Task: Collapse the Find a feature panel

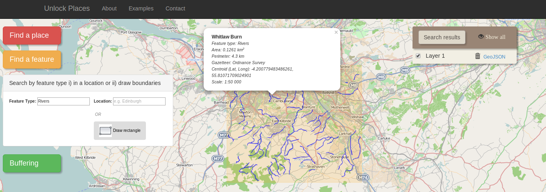Action: click(x=32, y=59)
